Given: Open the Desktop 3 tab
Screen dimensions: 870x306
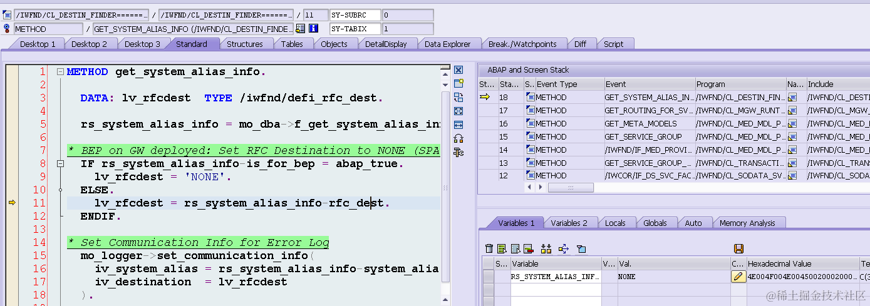Looking at the screenshot, I should [x=142, y=44].
